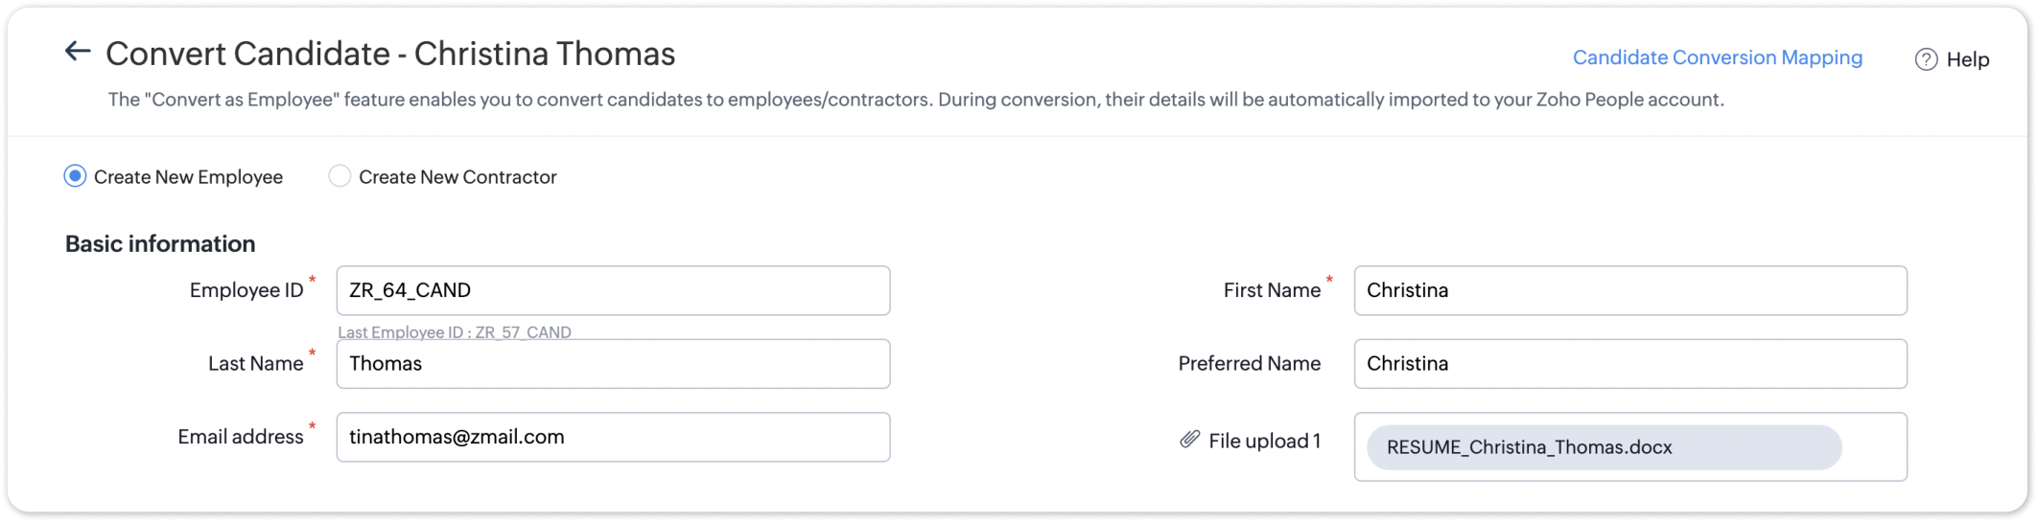Click the Employee ID field label
This screenshot has width=2038, height=522.
tap(246, 290)
